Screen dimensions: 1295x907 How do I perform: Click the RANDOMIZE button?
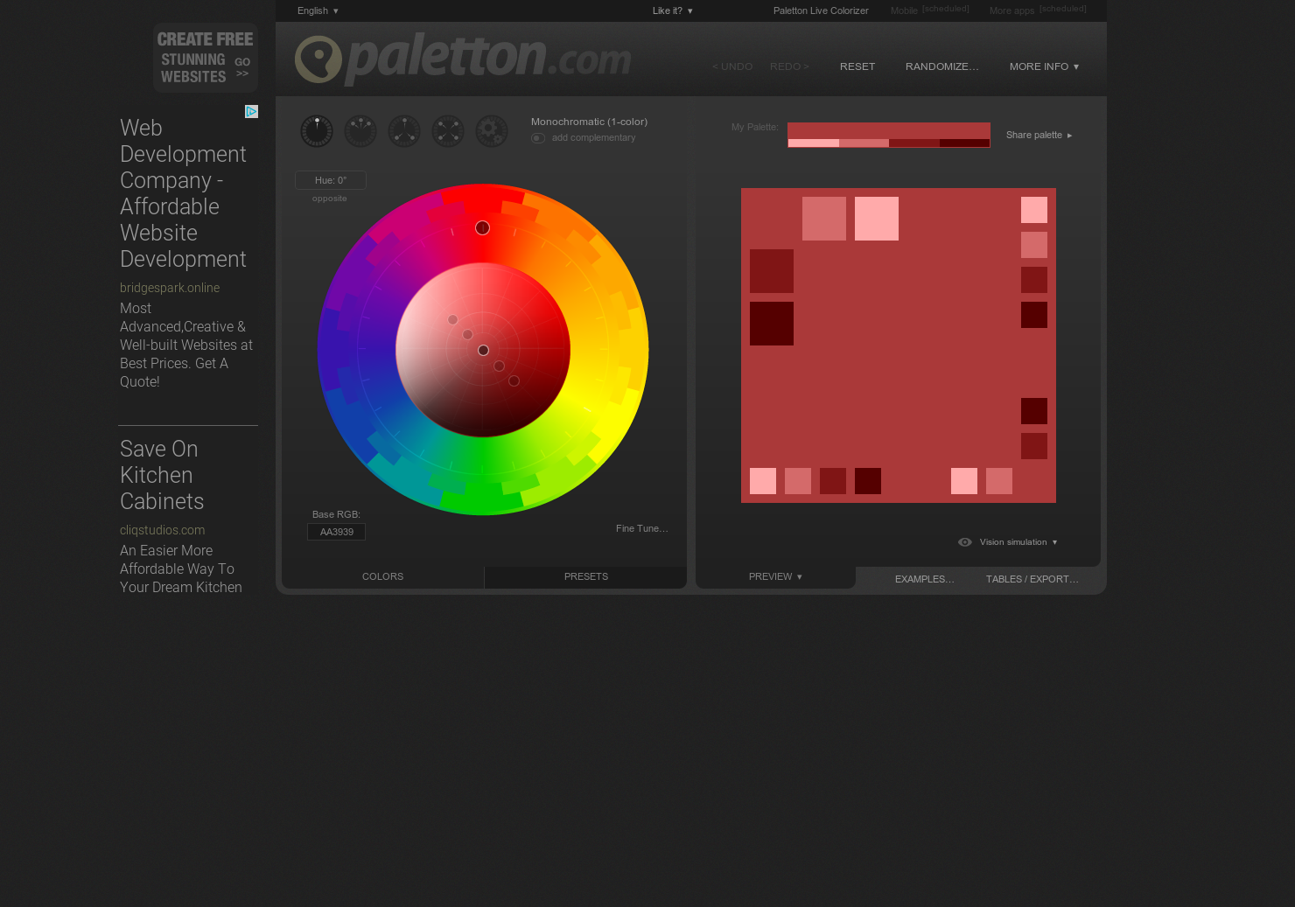[941, 66]
